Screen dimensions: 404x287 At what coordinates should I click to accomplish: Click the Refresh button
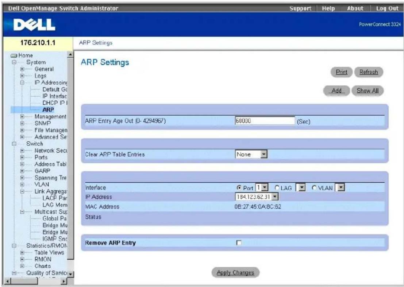coord(369,72)
